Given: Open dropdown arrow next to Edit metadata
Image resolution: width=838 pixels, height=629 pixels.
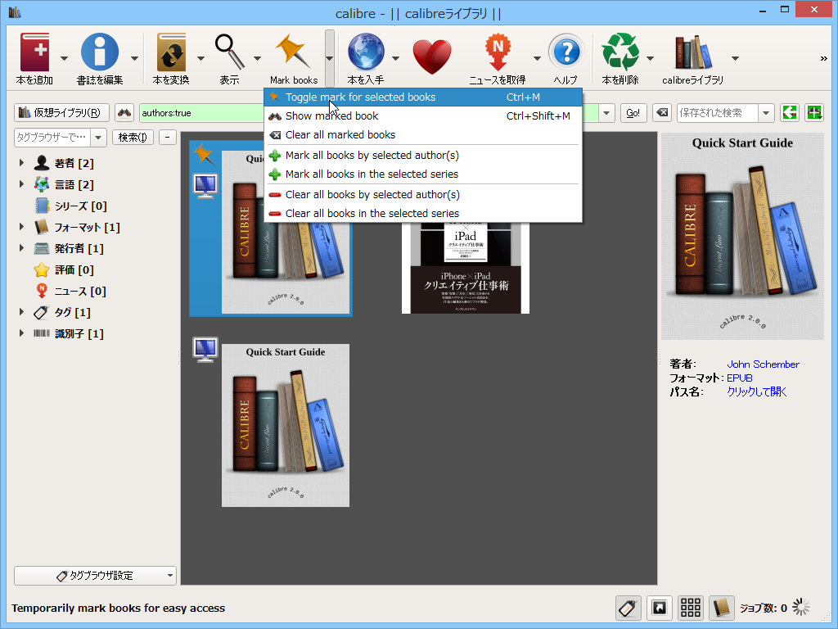Looking at the screenshot, I should [x=135, y=58].
